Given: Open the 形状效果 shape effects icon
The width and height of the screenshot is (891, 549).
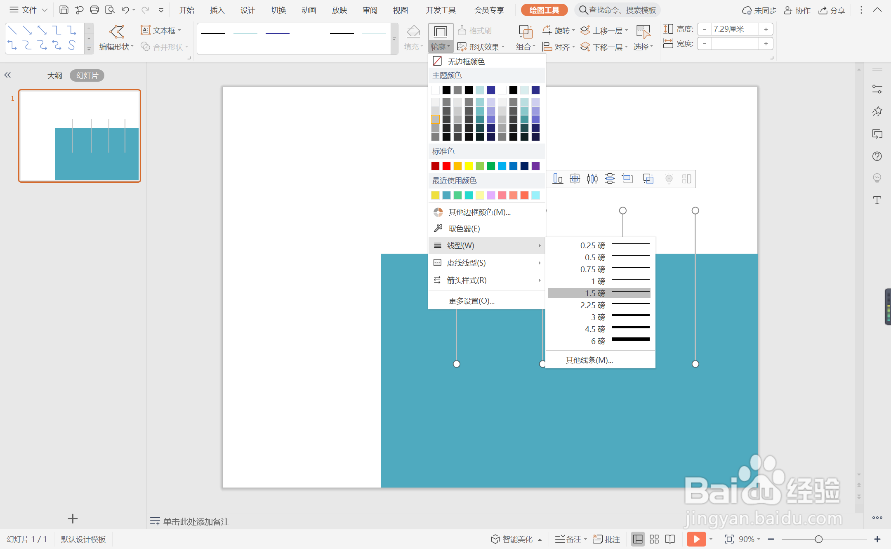Looking at the screenshot, I should [x=462, y=47].
